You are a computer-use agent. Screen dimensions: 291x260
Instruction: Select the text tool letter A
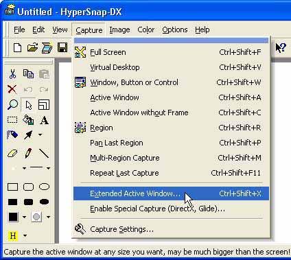click(44, 120)
